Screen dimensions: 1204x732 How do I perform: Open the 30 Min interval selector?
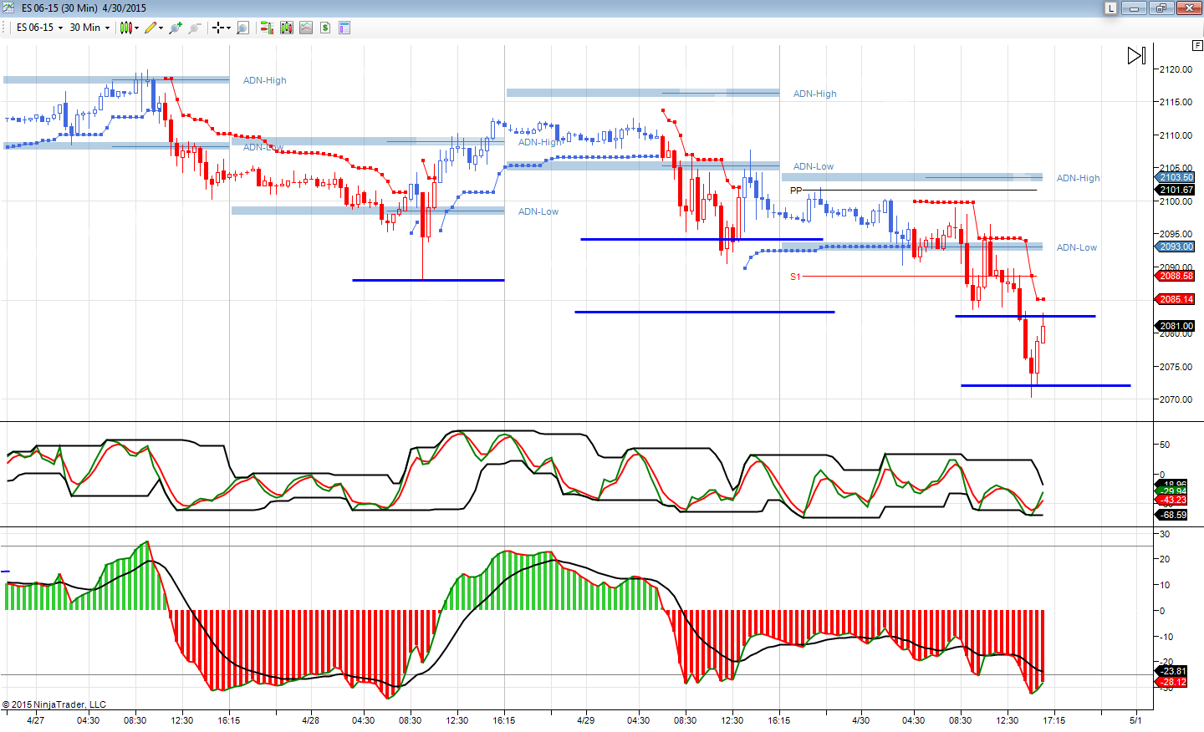89,28
